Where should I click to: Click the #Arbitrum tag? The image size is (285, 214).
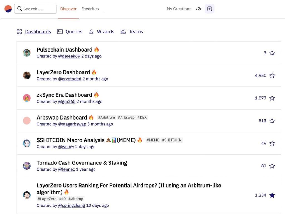(x=106, y=117)
